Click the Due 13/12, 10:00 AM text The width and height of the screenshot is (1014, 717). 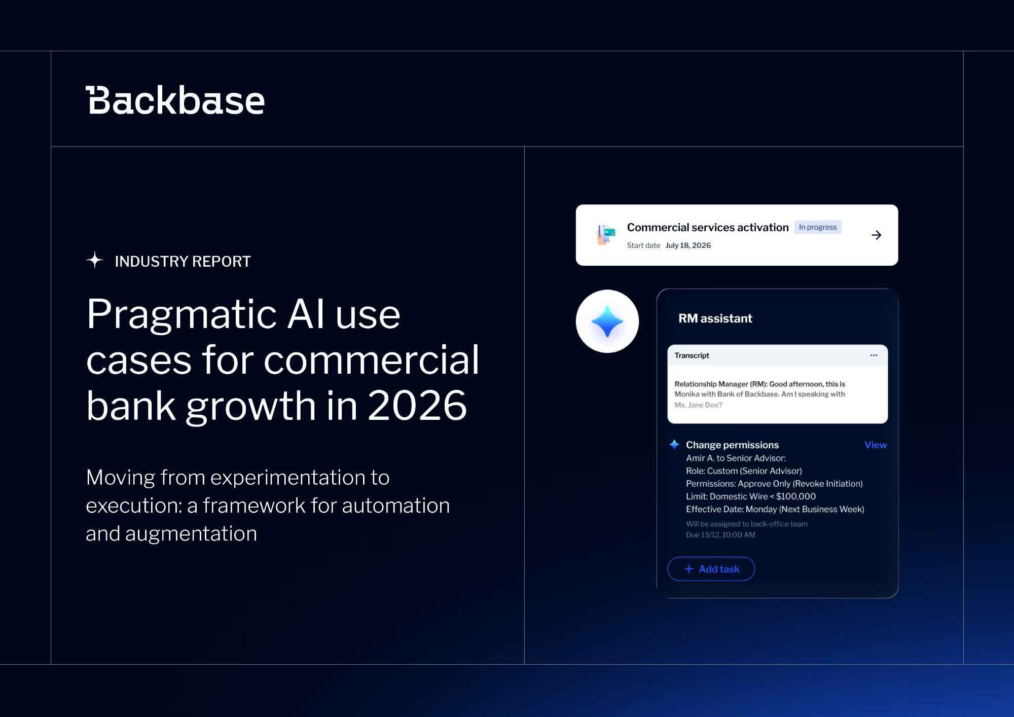[x=720, y=535]
